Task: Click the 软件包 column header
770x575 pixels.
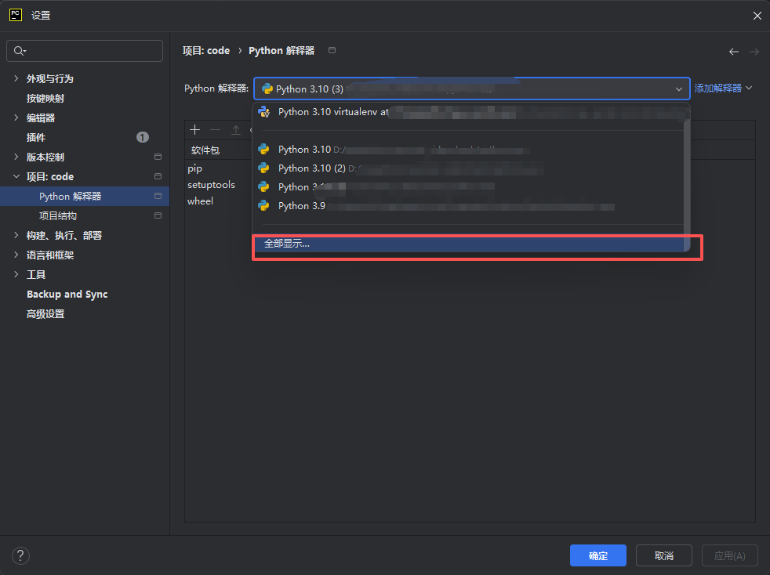Action: [x=205, y=150]
